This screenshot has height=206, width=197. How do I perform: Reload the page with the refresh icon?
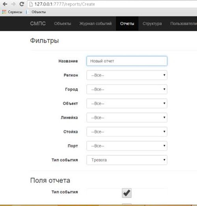tap(22, 4)
